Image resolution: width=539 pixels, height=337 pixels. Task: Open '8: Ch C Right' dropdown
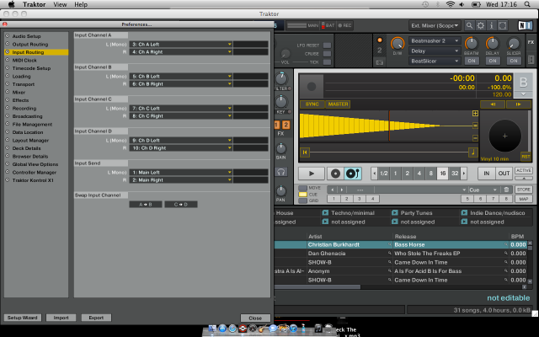[x=181, y=116]
